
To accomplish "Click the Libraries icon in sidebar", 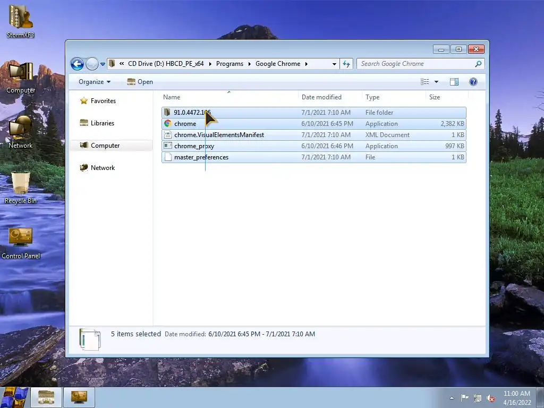I will (83, 123).
